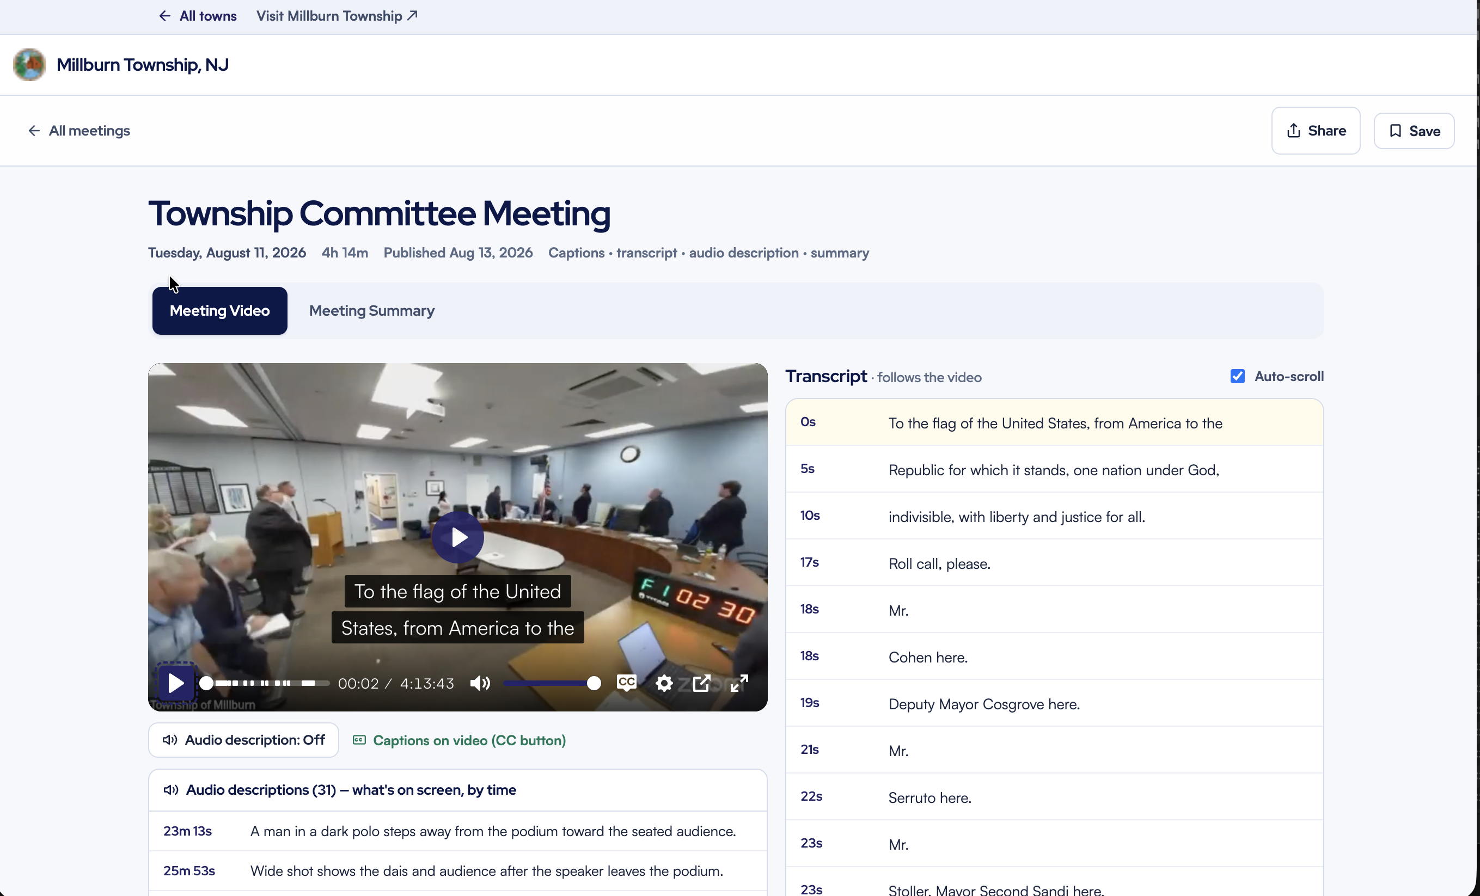
Task: Go back to All meetings
Action: point(79,131)
